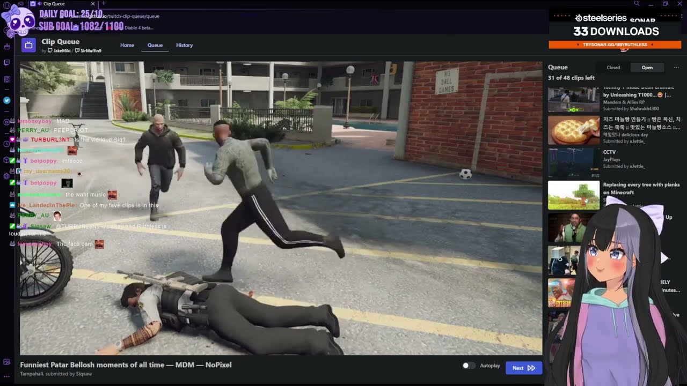687x386 pixels.
Task: Click the current clip title 'Funniest Patar Bellosh moments'
Action: (126, 365)
